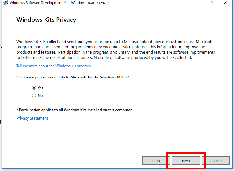Click the SDK installer icon in title bar
This screenshot has width=234, height=171.
(6, 3)
